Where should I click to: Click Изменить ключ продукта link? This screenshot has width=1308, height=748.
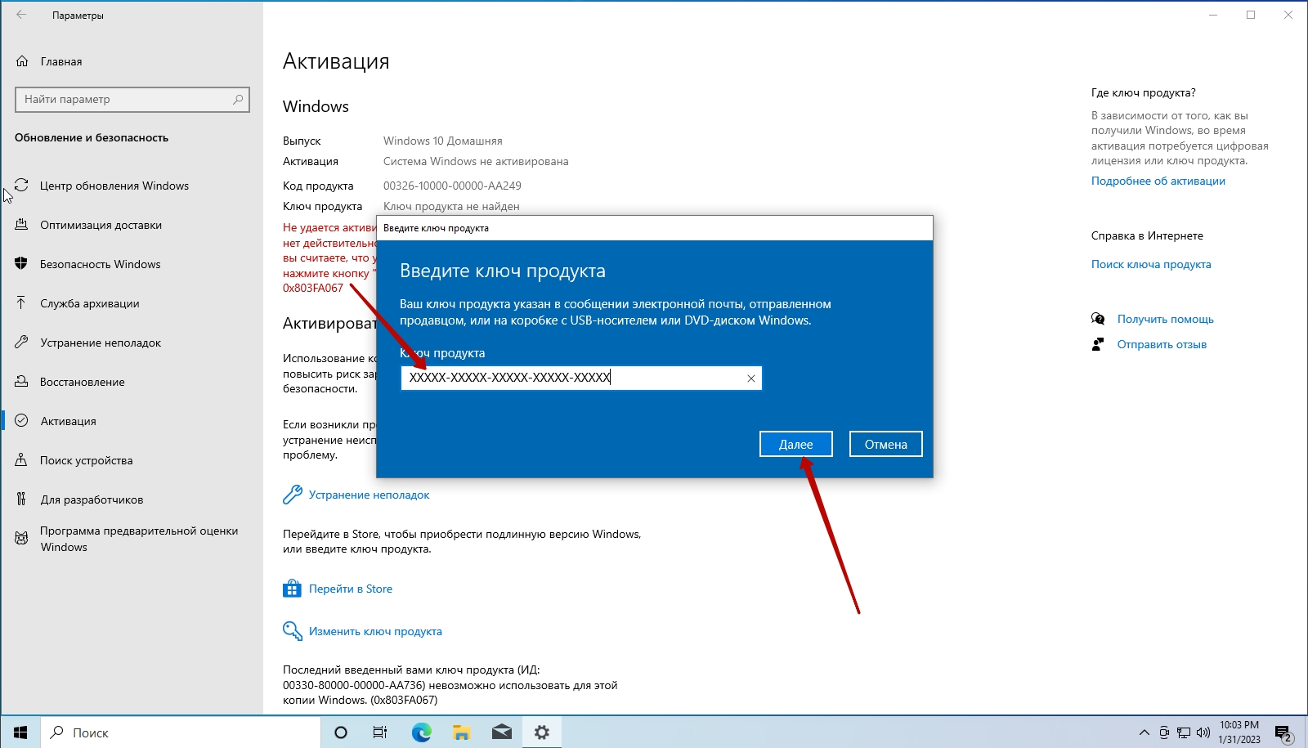375,631
